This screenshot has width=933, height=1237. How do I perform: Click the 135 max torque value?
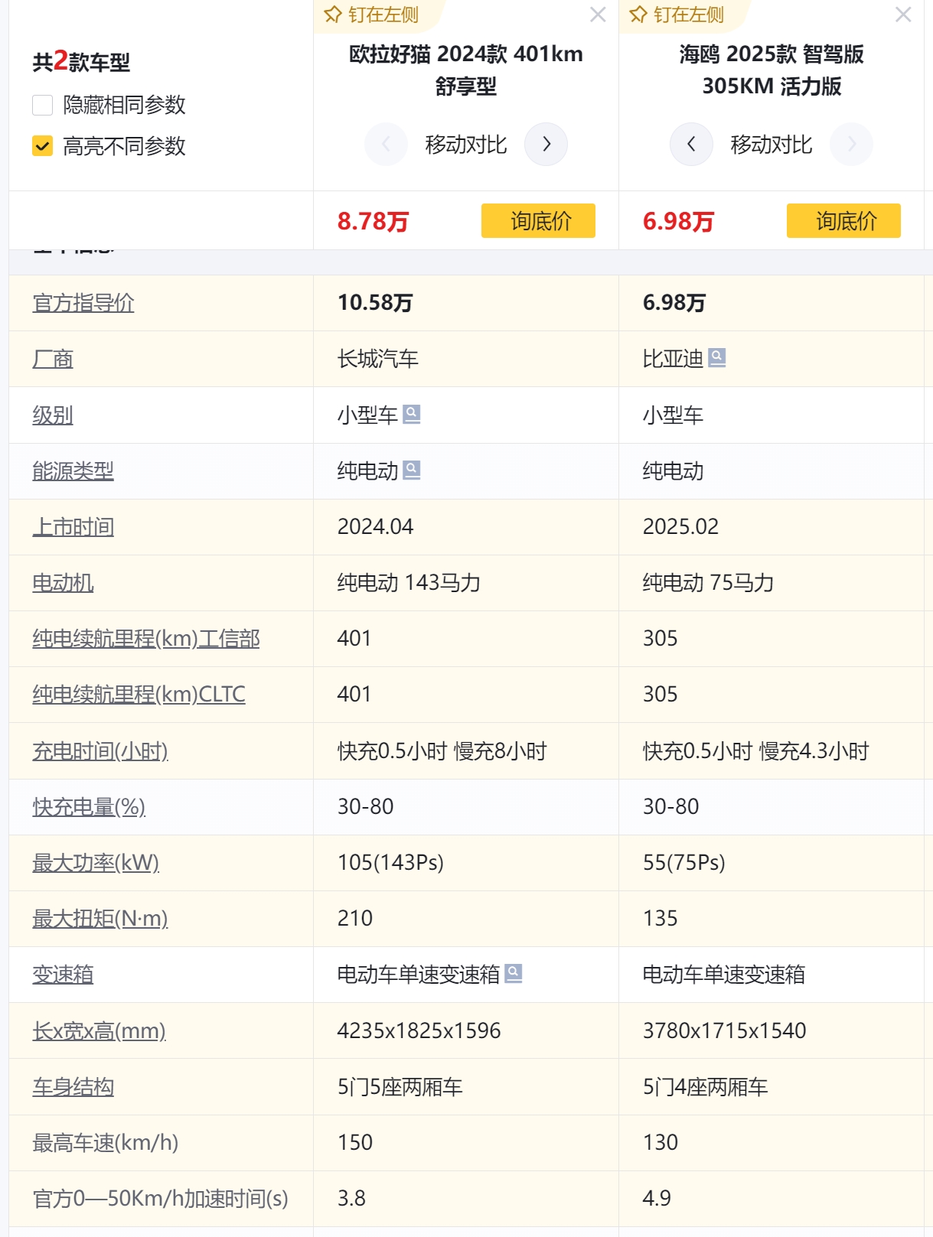(661, 919)
